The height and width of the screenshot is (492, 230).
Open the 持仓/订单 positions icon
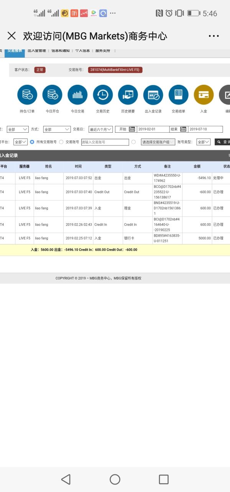[27, 95]
